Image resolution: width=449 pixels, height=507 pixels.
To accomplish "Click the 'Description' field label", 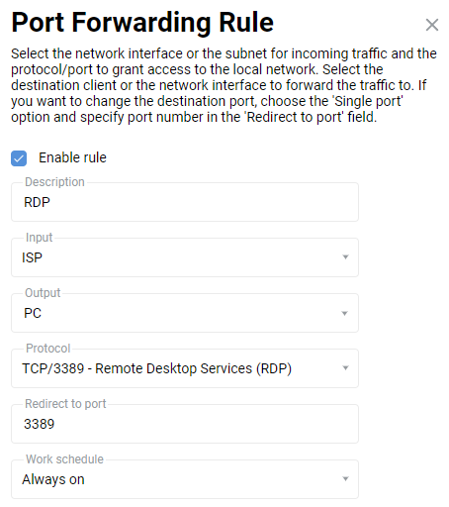I will (x=54, y=182).
